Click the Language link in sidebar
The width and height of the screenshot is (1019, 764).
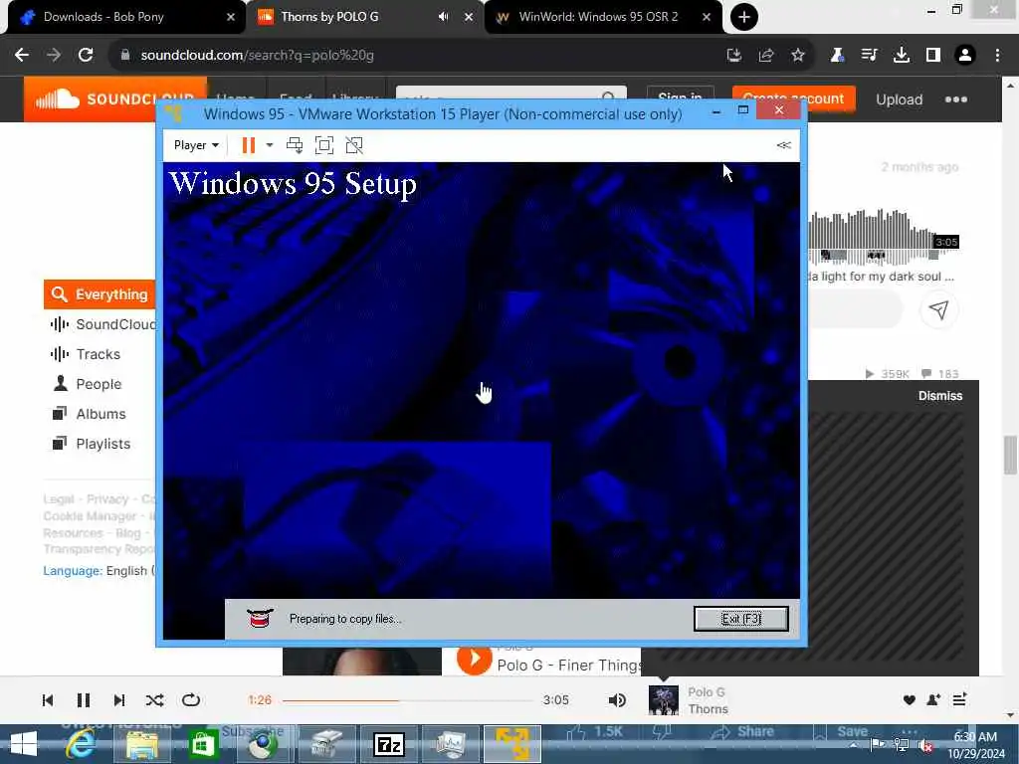point(73,570)
